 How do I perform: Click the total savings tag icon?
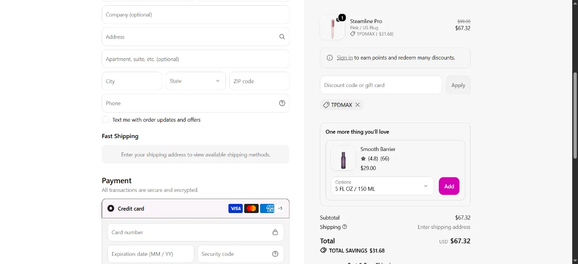click(x=323, y=251)
